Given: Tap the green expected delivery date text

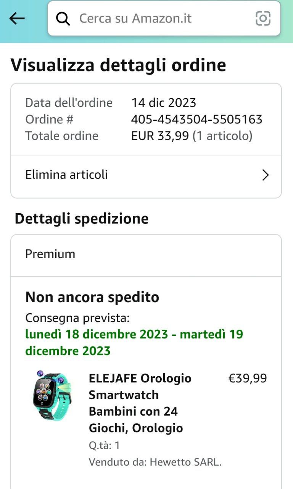Looking at the screenshot, I should coord(134,342).
